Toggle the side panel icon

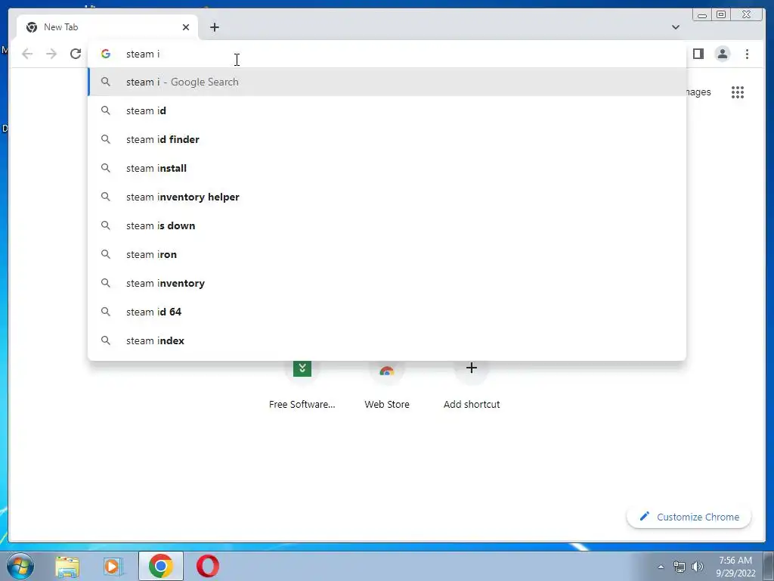(x=698, y=54)
